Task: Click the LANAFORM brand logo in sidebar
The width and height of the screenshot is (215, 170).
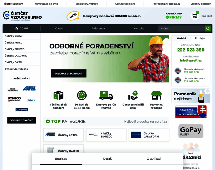Action: 21,109
